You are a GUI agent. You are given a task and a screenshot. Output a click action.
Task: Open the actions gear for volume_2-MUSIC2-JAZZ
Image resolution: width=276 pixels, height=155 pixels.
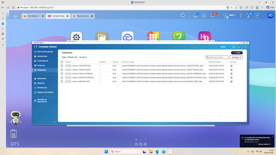[232, 81]
